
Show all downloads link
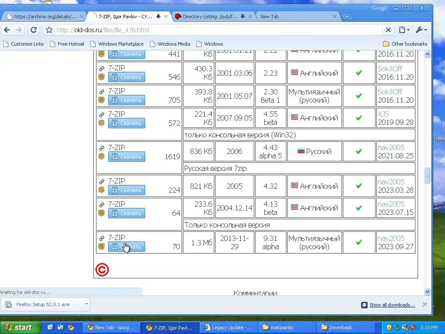tap(392, 305)
